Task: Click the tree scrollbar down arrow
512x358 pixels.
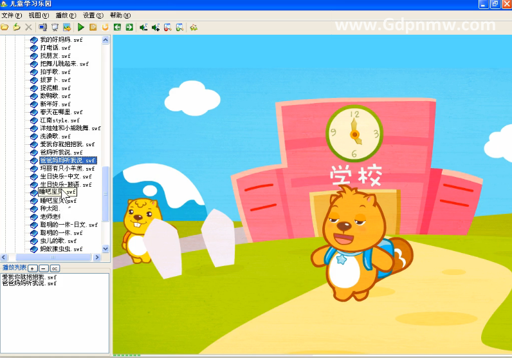Action: (x=105, y=249)
